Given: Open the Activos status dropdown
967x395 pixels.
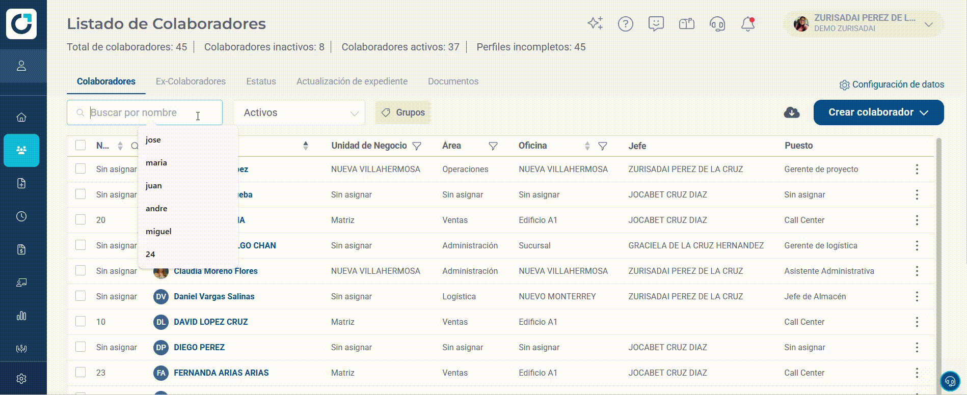Looking at the screenshot, I should point(299,112).
